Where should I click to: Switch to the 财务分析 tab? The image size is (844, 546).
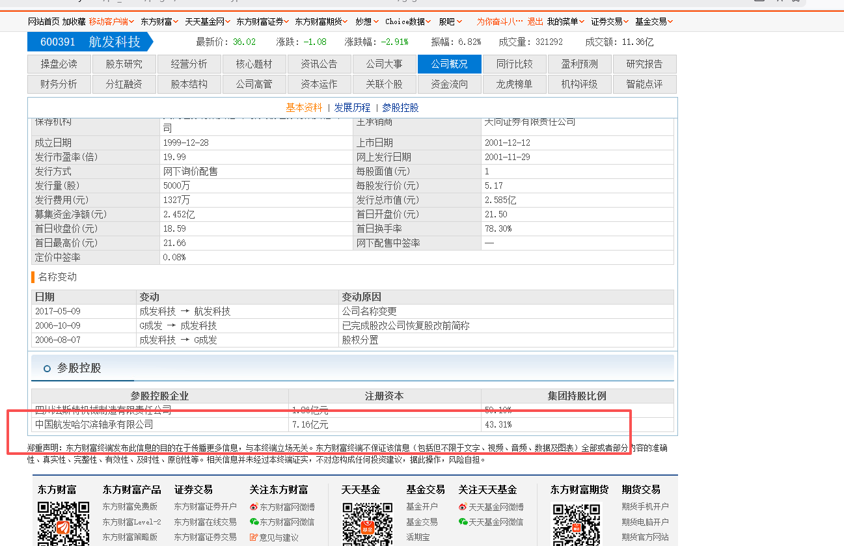(59, 84)
